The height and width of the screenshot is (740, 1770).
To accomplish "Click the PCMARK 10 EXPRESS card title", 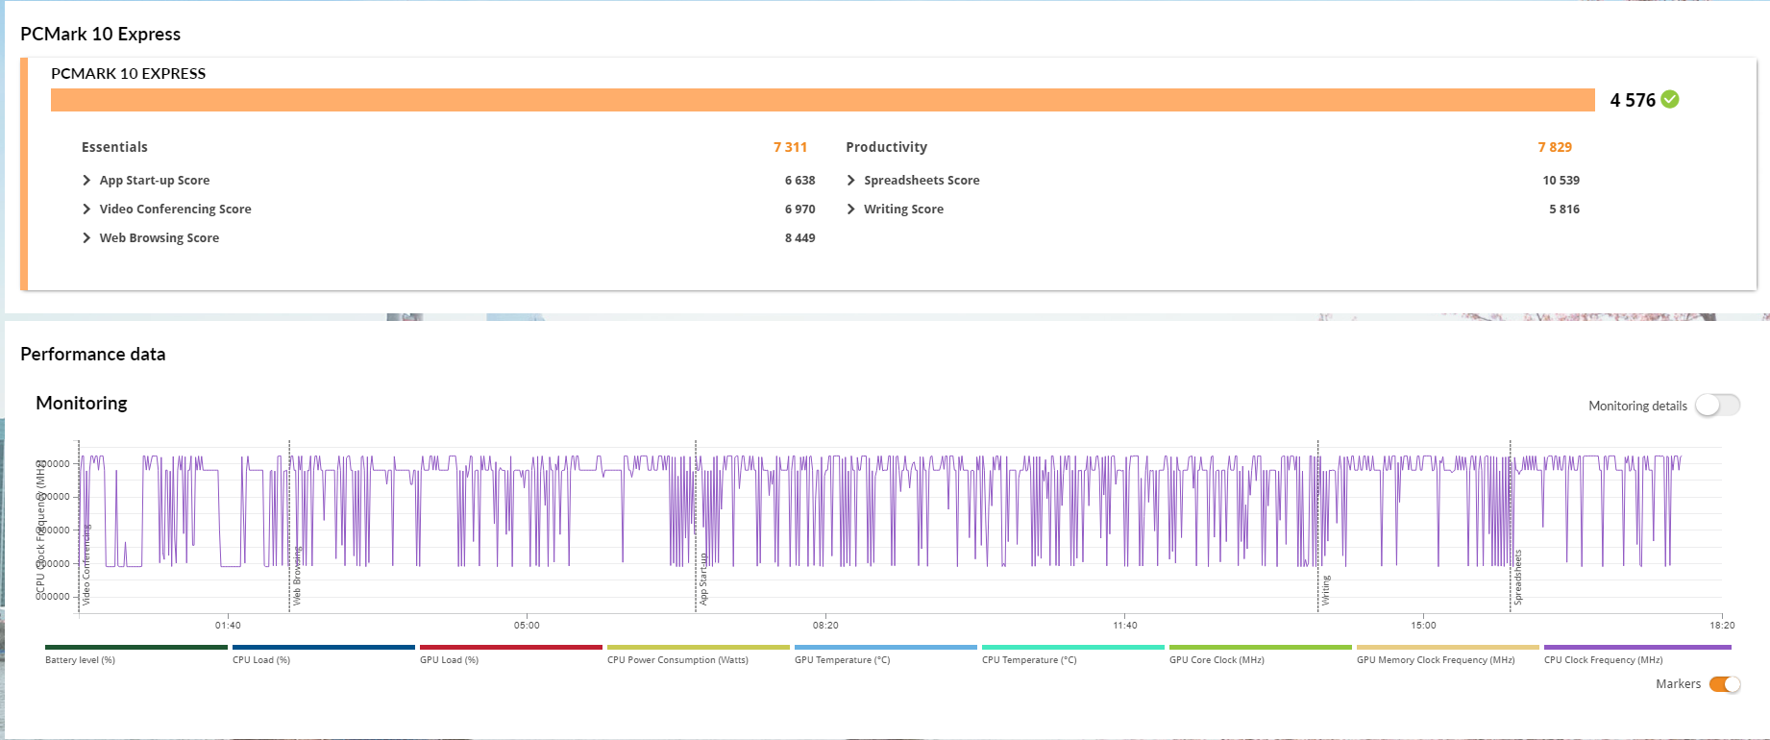I will coord(128,73).
